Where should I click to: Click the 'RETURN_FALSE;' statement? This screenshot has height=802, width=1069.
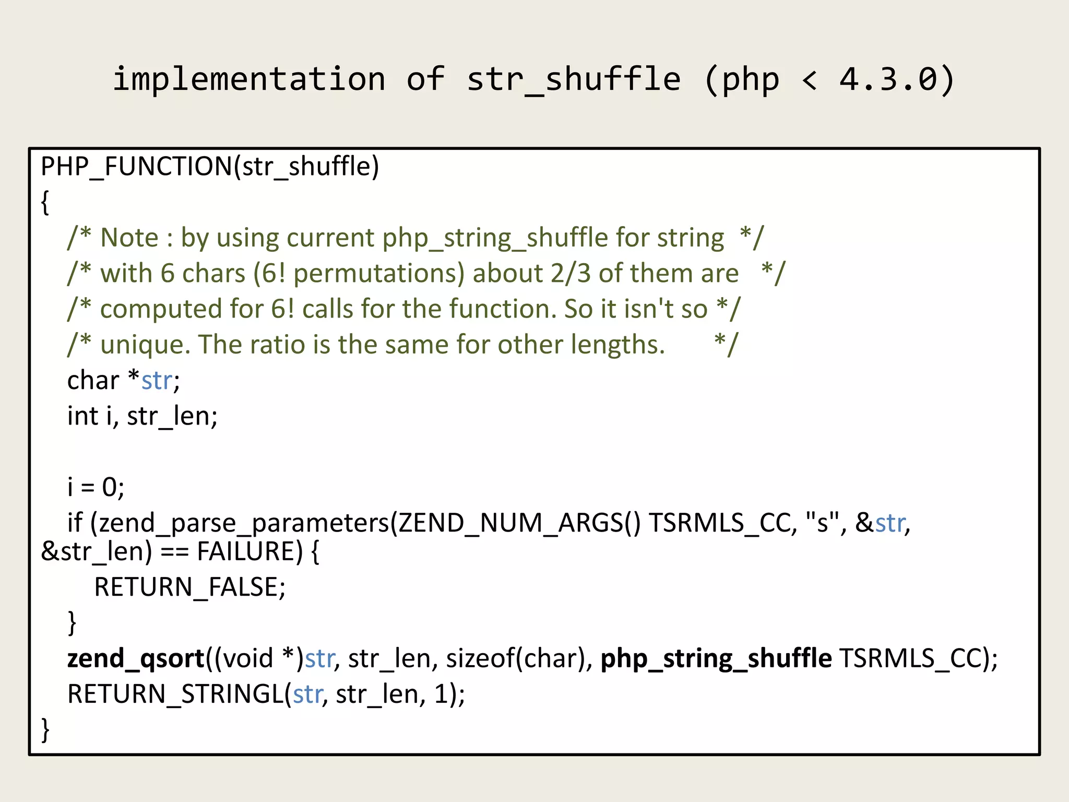(x=190, y=587)
